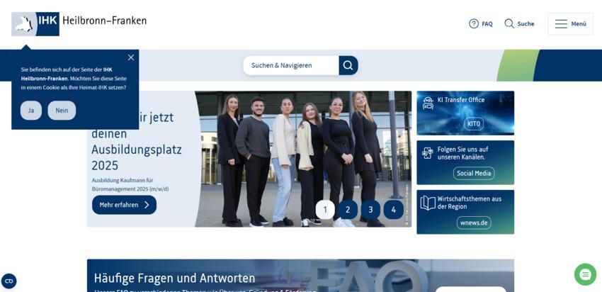
Task: Open the FAQ question mark icon
Action: [x=474, y=24]
